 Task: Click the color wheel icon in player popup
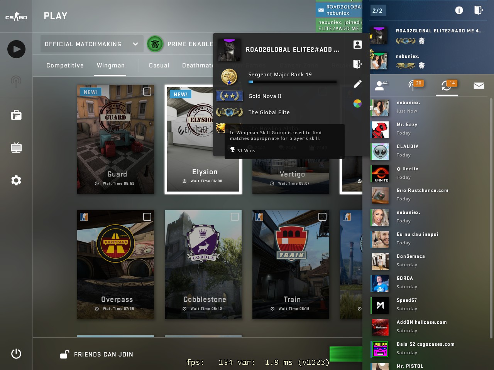pyautogui.click(x=357, y=103)
